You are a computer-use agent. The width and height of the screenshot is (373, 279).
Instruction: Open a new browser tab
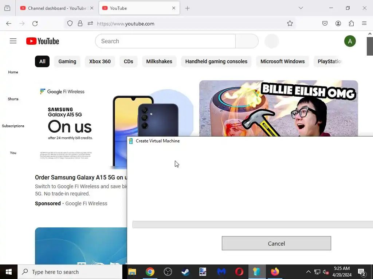188,8
